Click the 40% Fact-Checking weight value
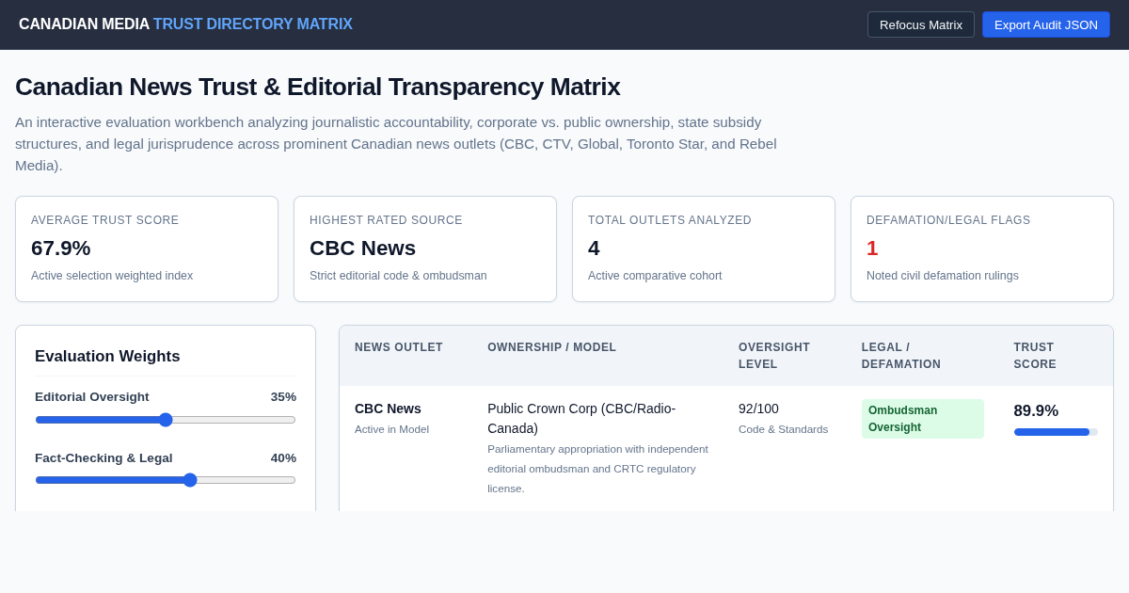The height and width of the screenshot is (593, 1129). point(283,458)
